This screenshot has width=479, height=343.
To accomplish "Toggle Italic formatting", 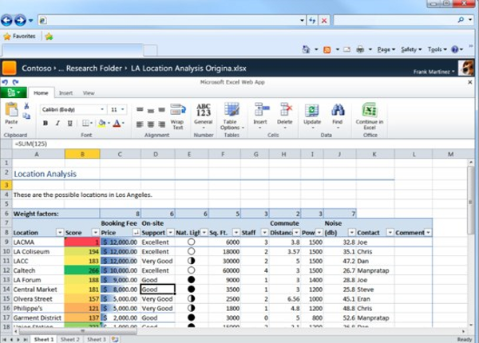I will pyautogui.click(x=57, y=123).
